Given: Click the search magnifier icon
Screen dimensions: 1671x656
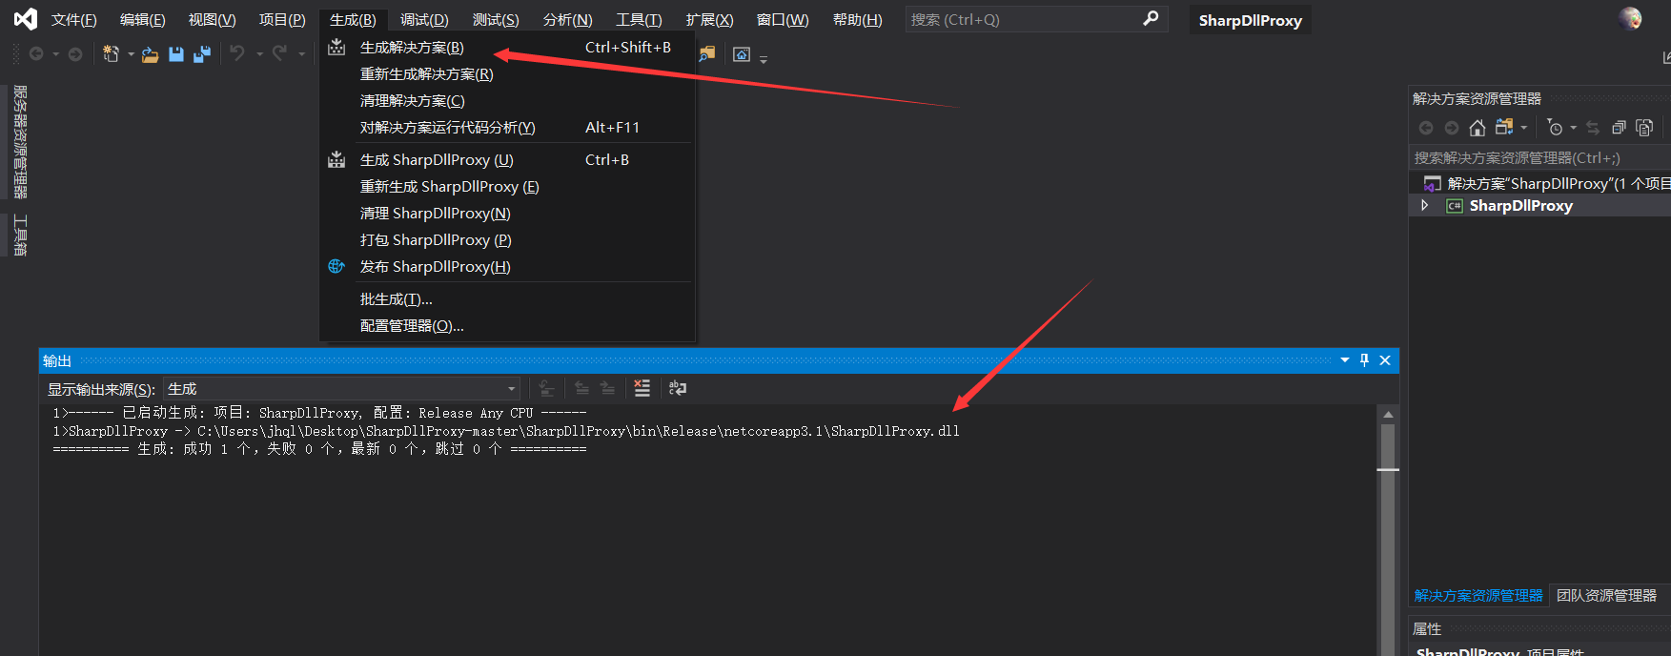Looking at the screenshot, I should (x=1151, y=18).
